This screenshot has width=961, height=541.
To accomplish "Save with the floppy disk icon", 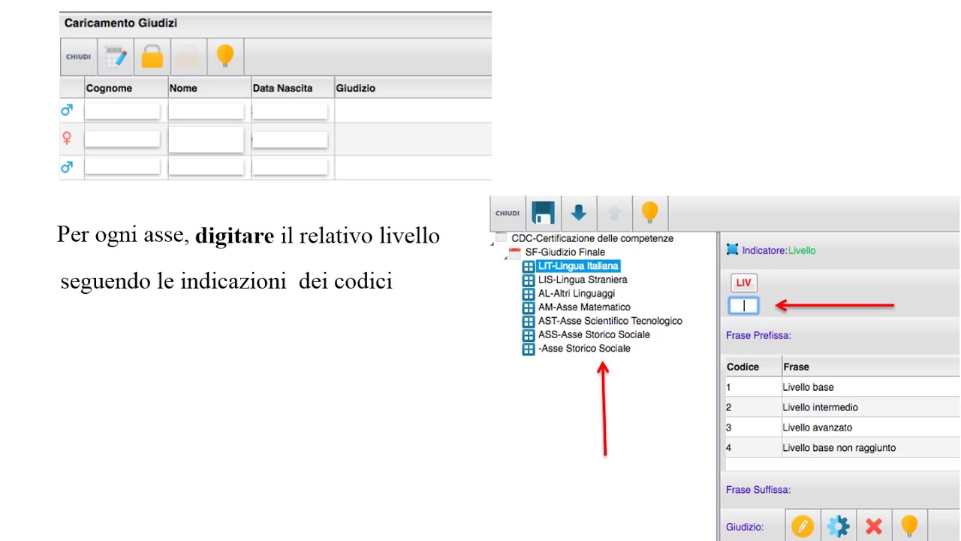I will (x=543, y=213).
